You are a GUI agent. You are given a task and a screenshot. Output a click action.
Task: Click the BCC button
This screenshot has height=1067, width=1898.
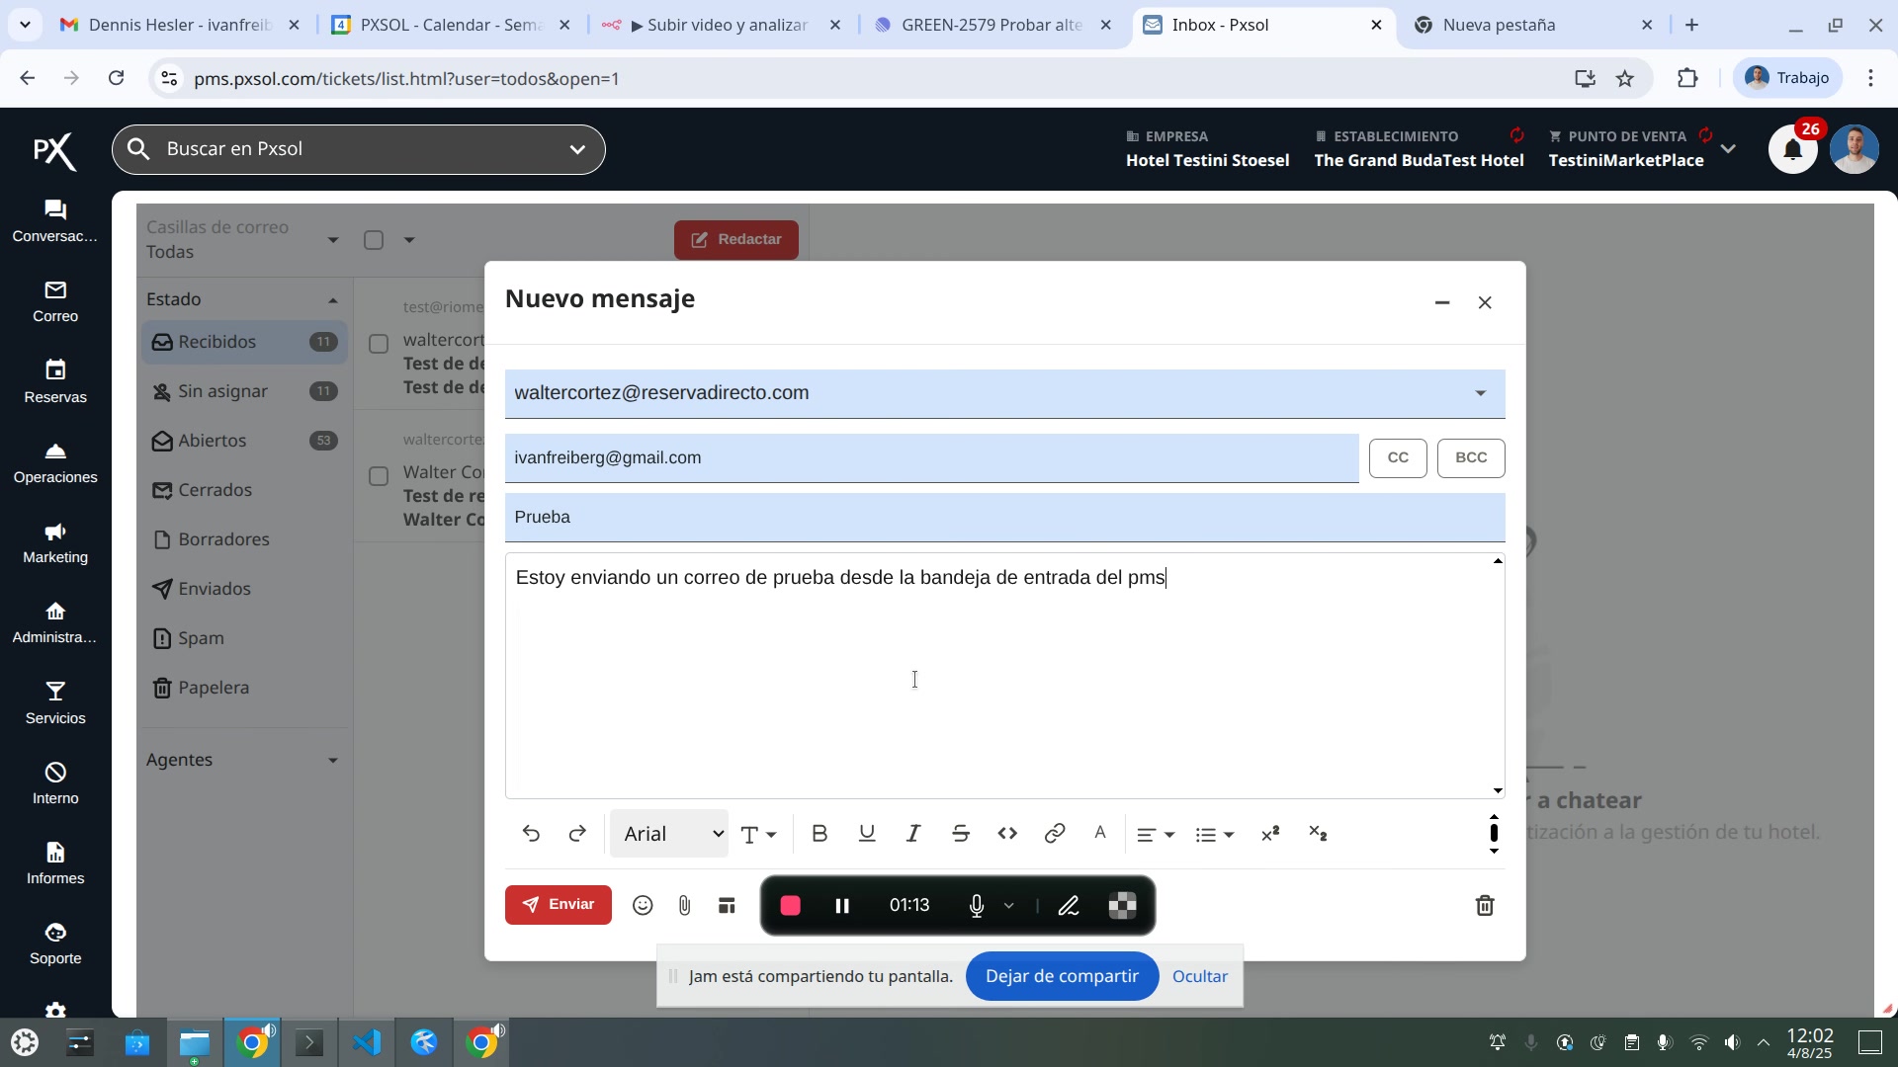[1470, 458]
